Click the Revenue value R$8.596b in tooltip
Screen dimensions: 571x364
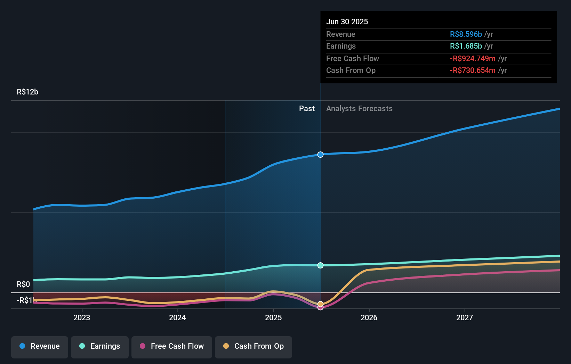(466, 34)
